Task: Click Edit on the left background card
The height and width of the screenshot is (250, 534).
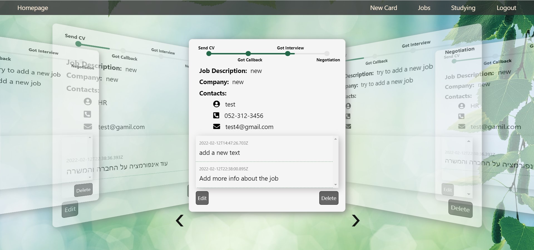Action: 70,209
